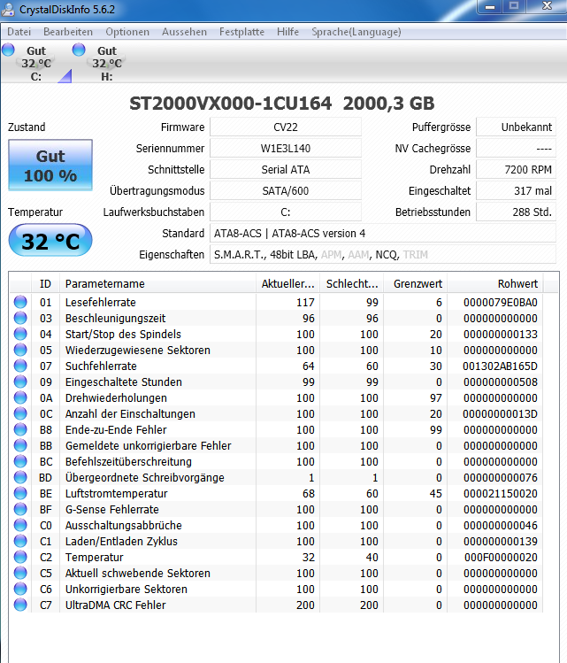
Task: Click status orb for Anzahl der Einschaltungen
Action: 20,413
